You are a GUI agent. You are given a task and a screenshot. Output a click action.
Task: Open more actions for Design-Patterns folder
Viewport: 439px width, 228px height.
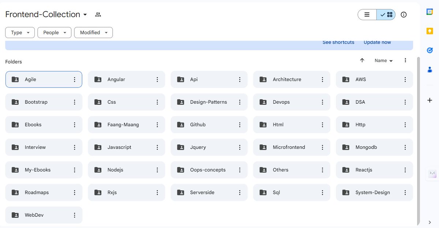240,102
